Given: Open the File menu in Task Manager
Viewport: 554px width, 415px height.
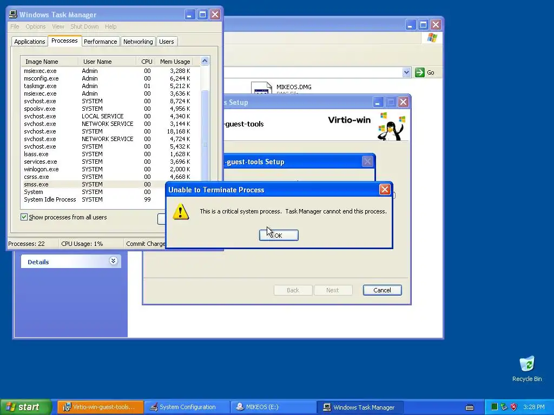Looking at the screenshot, I should (15, 26).
